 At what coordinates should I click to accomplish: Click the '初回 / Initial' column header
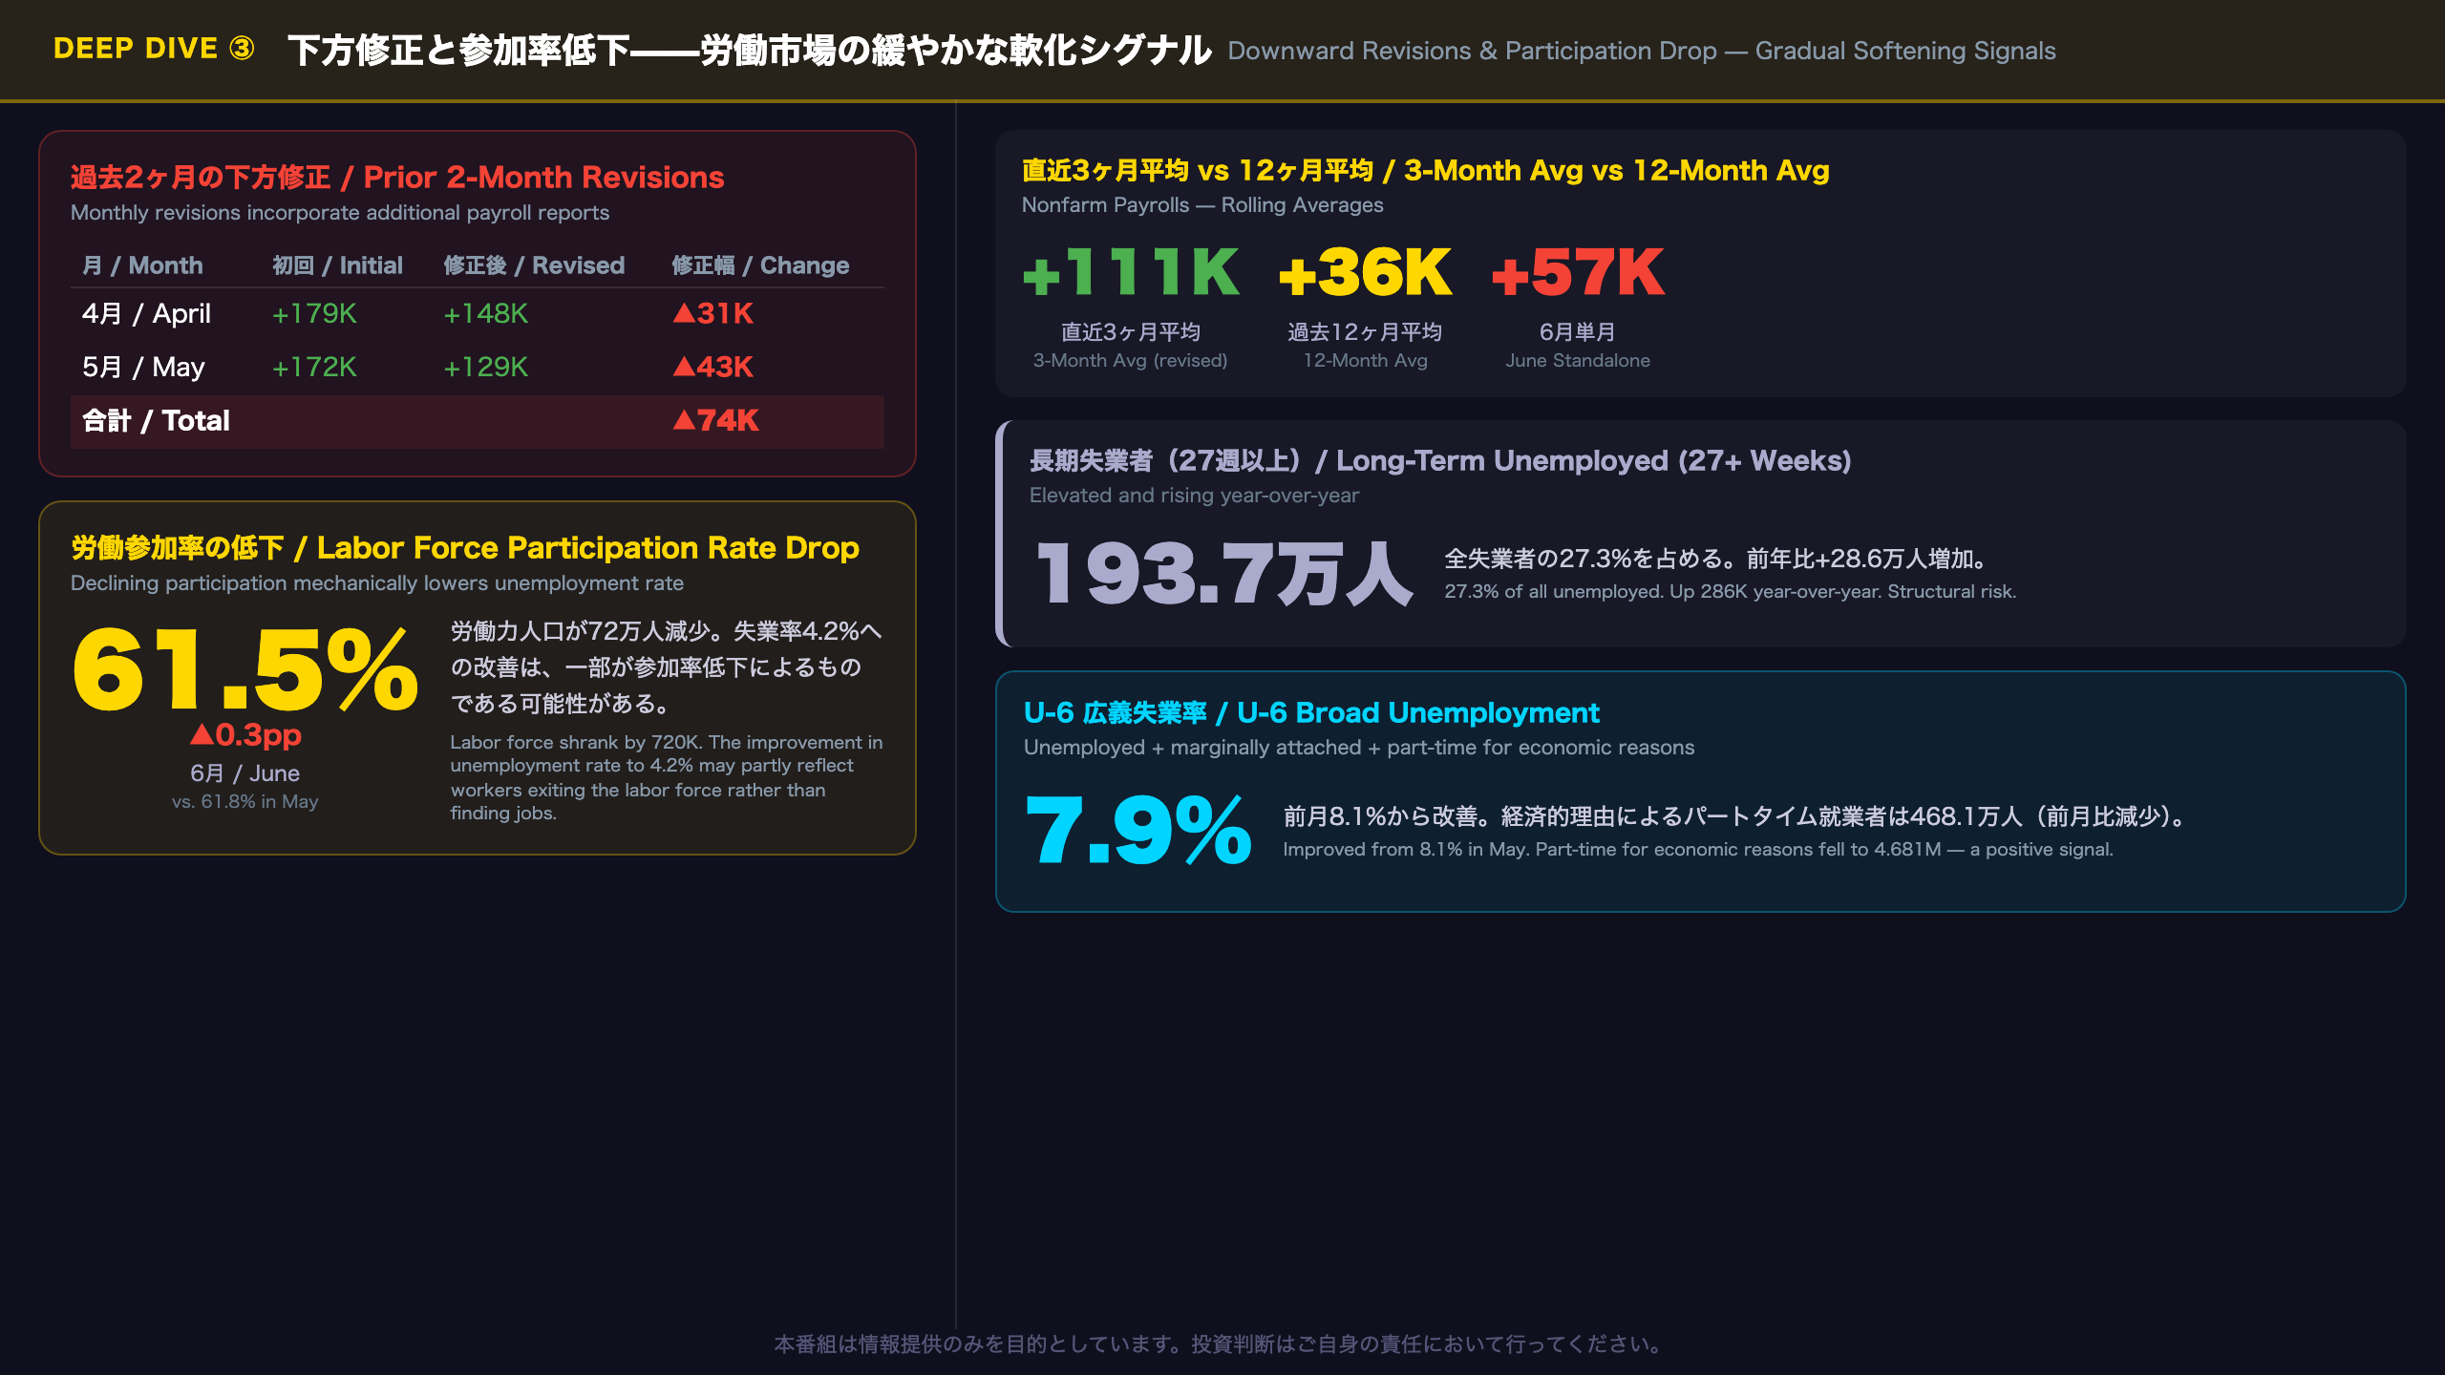[337, 265]
